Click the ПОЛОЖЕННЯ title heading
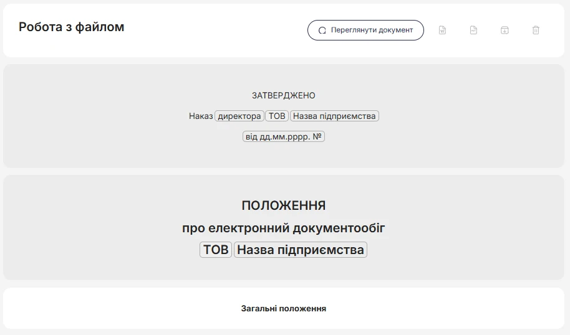The image size is (570, 335). coord(284,205)
